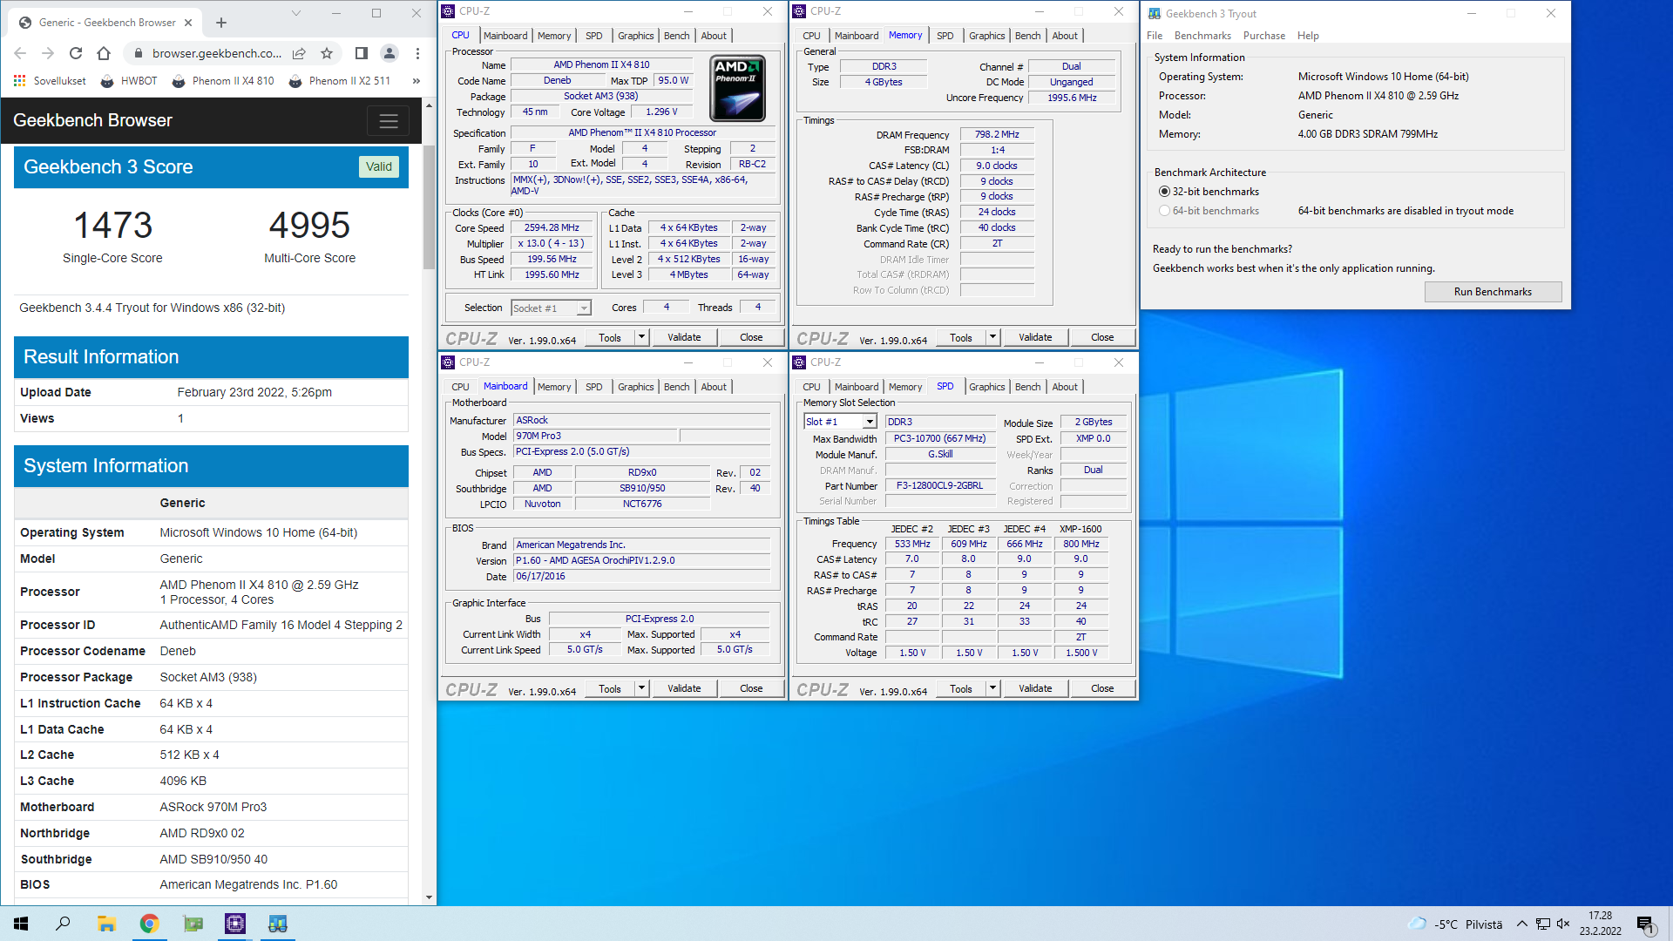Show more bookmarks chevron
Viewport: 1673px width, 941px height.
[x=417, y=81]
